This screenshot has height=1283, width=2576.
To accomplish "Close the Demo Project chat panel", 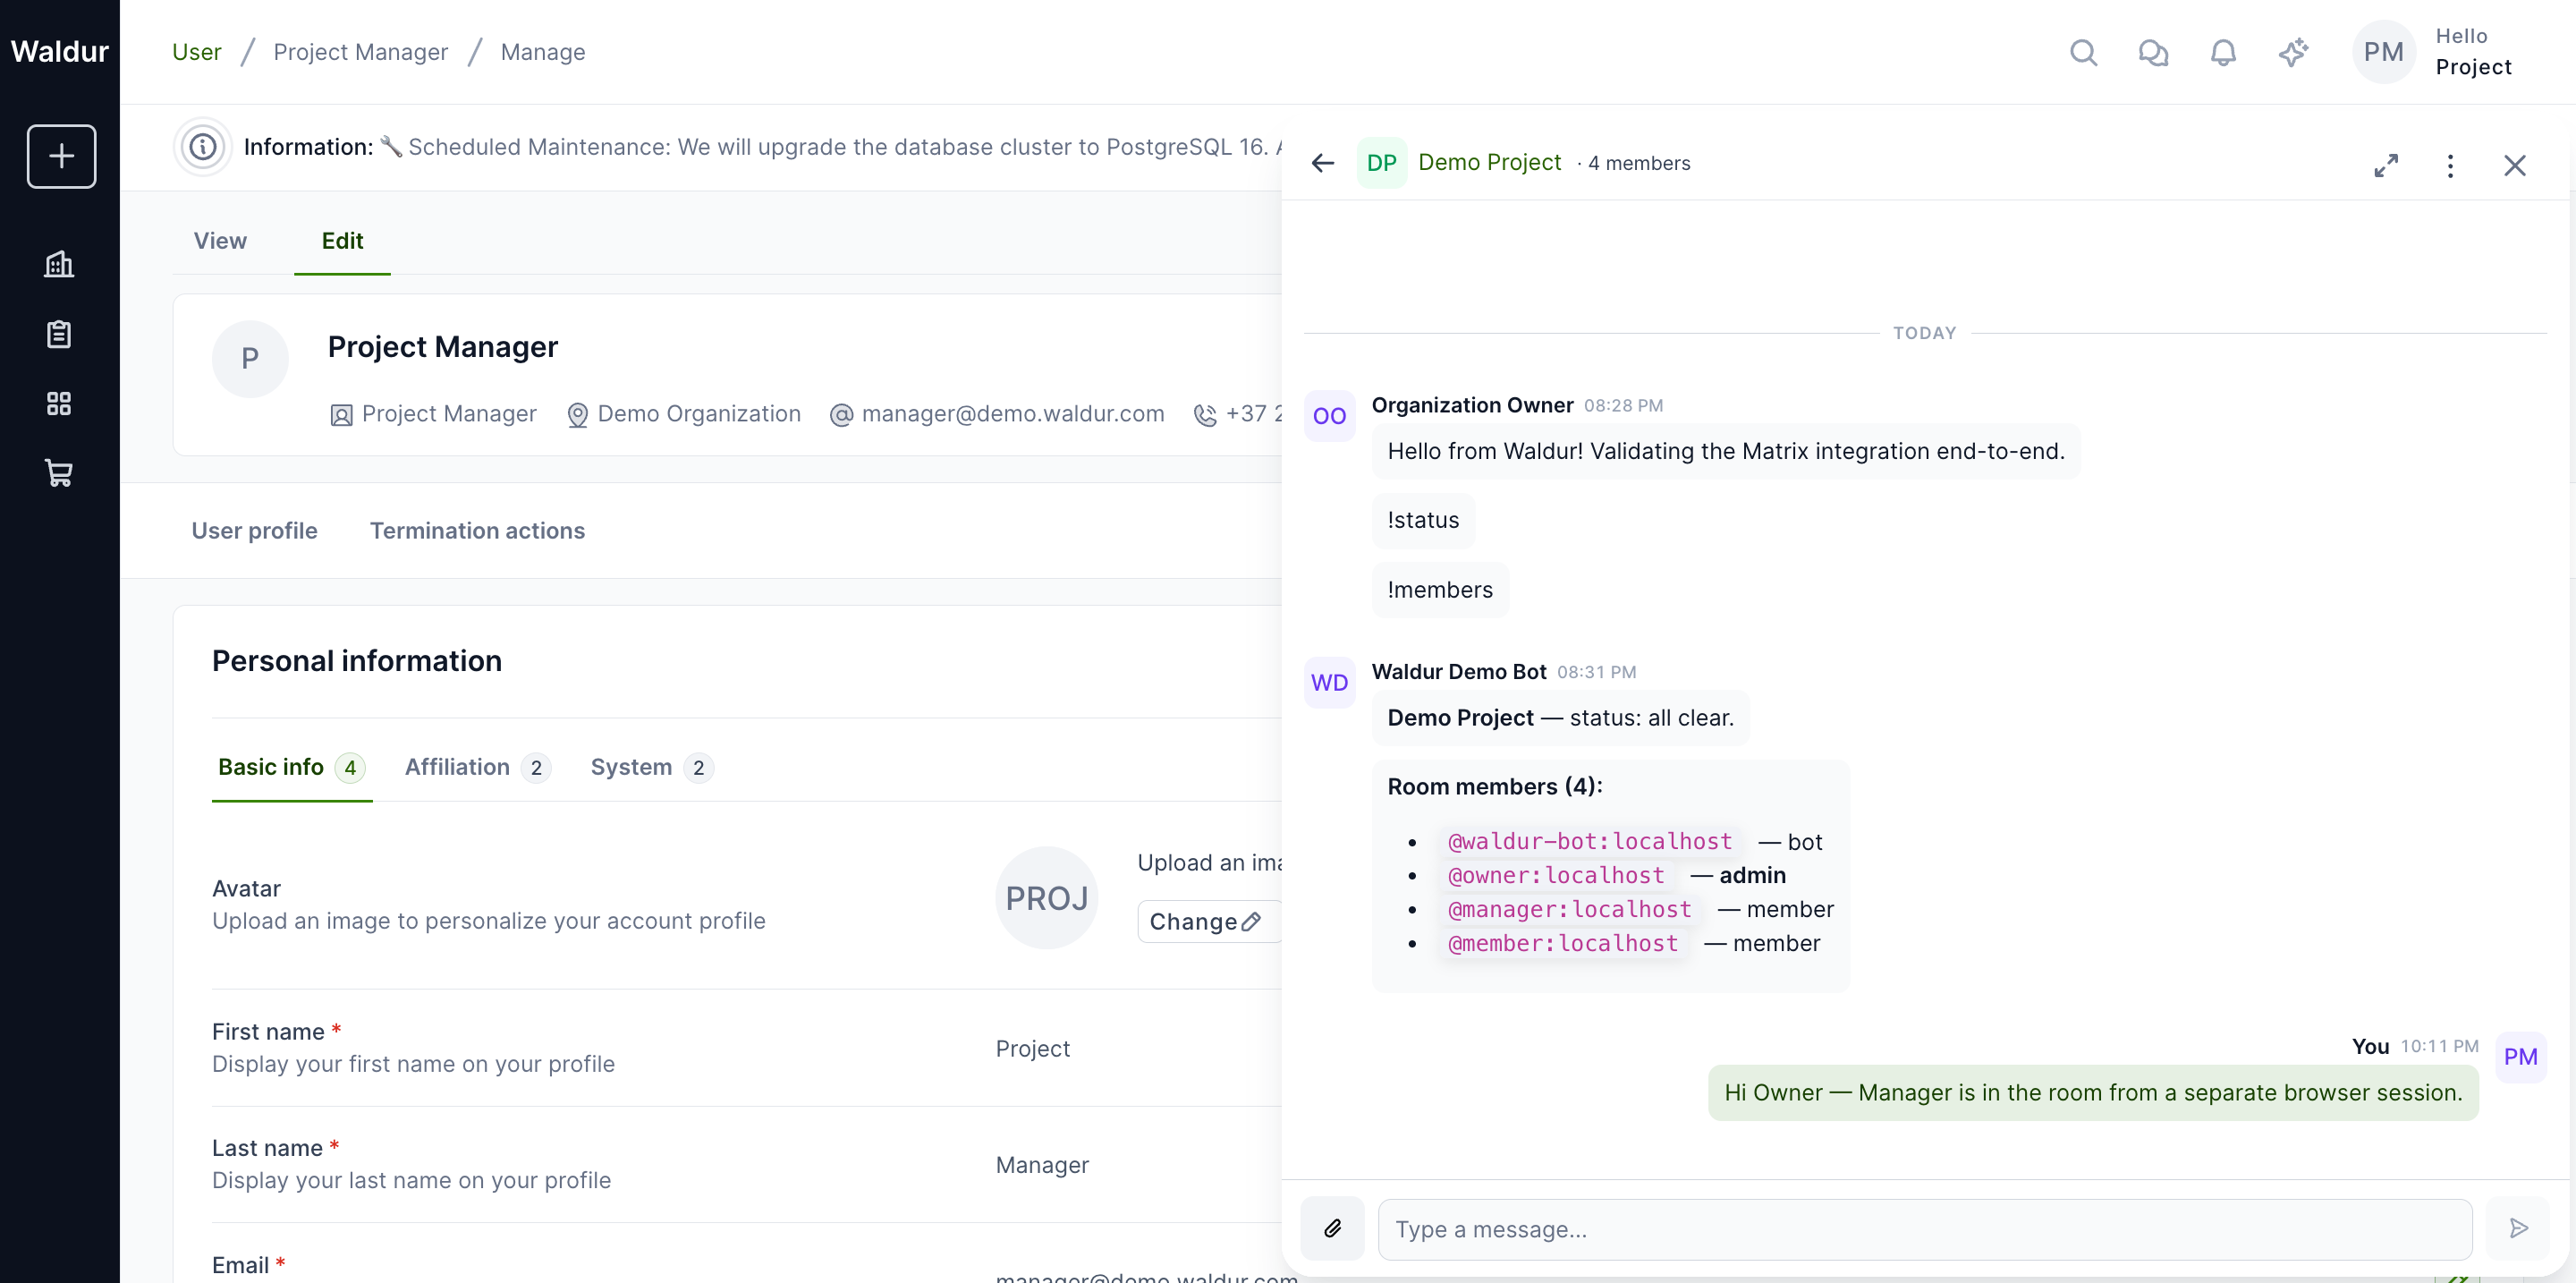I will pyautogui.click(x=2514, y=165).
